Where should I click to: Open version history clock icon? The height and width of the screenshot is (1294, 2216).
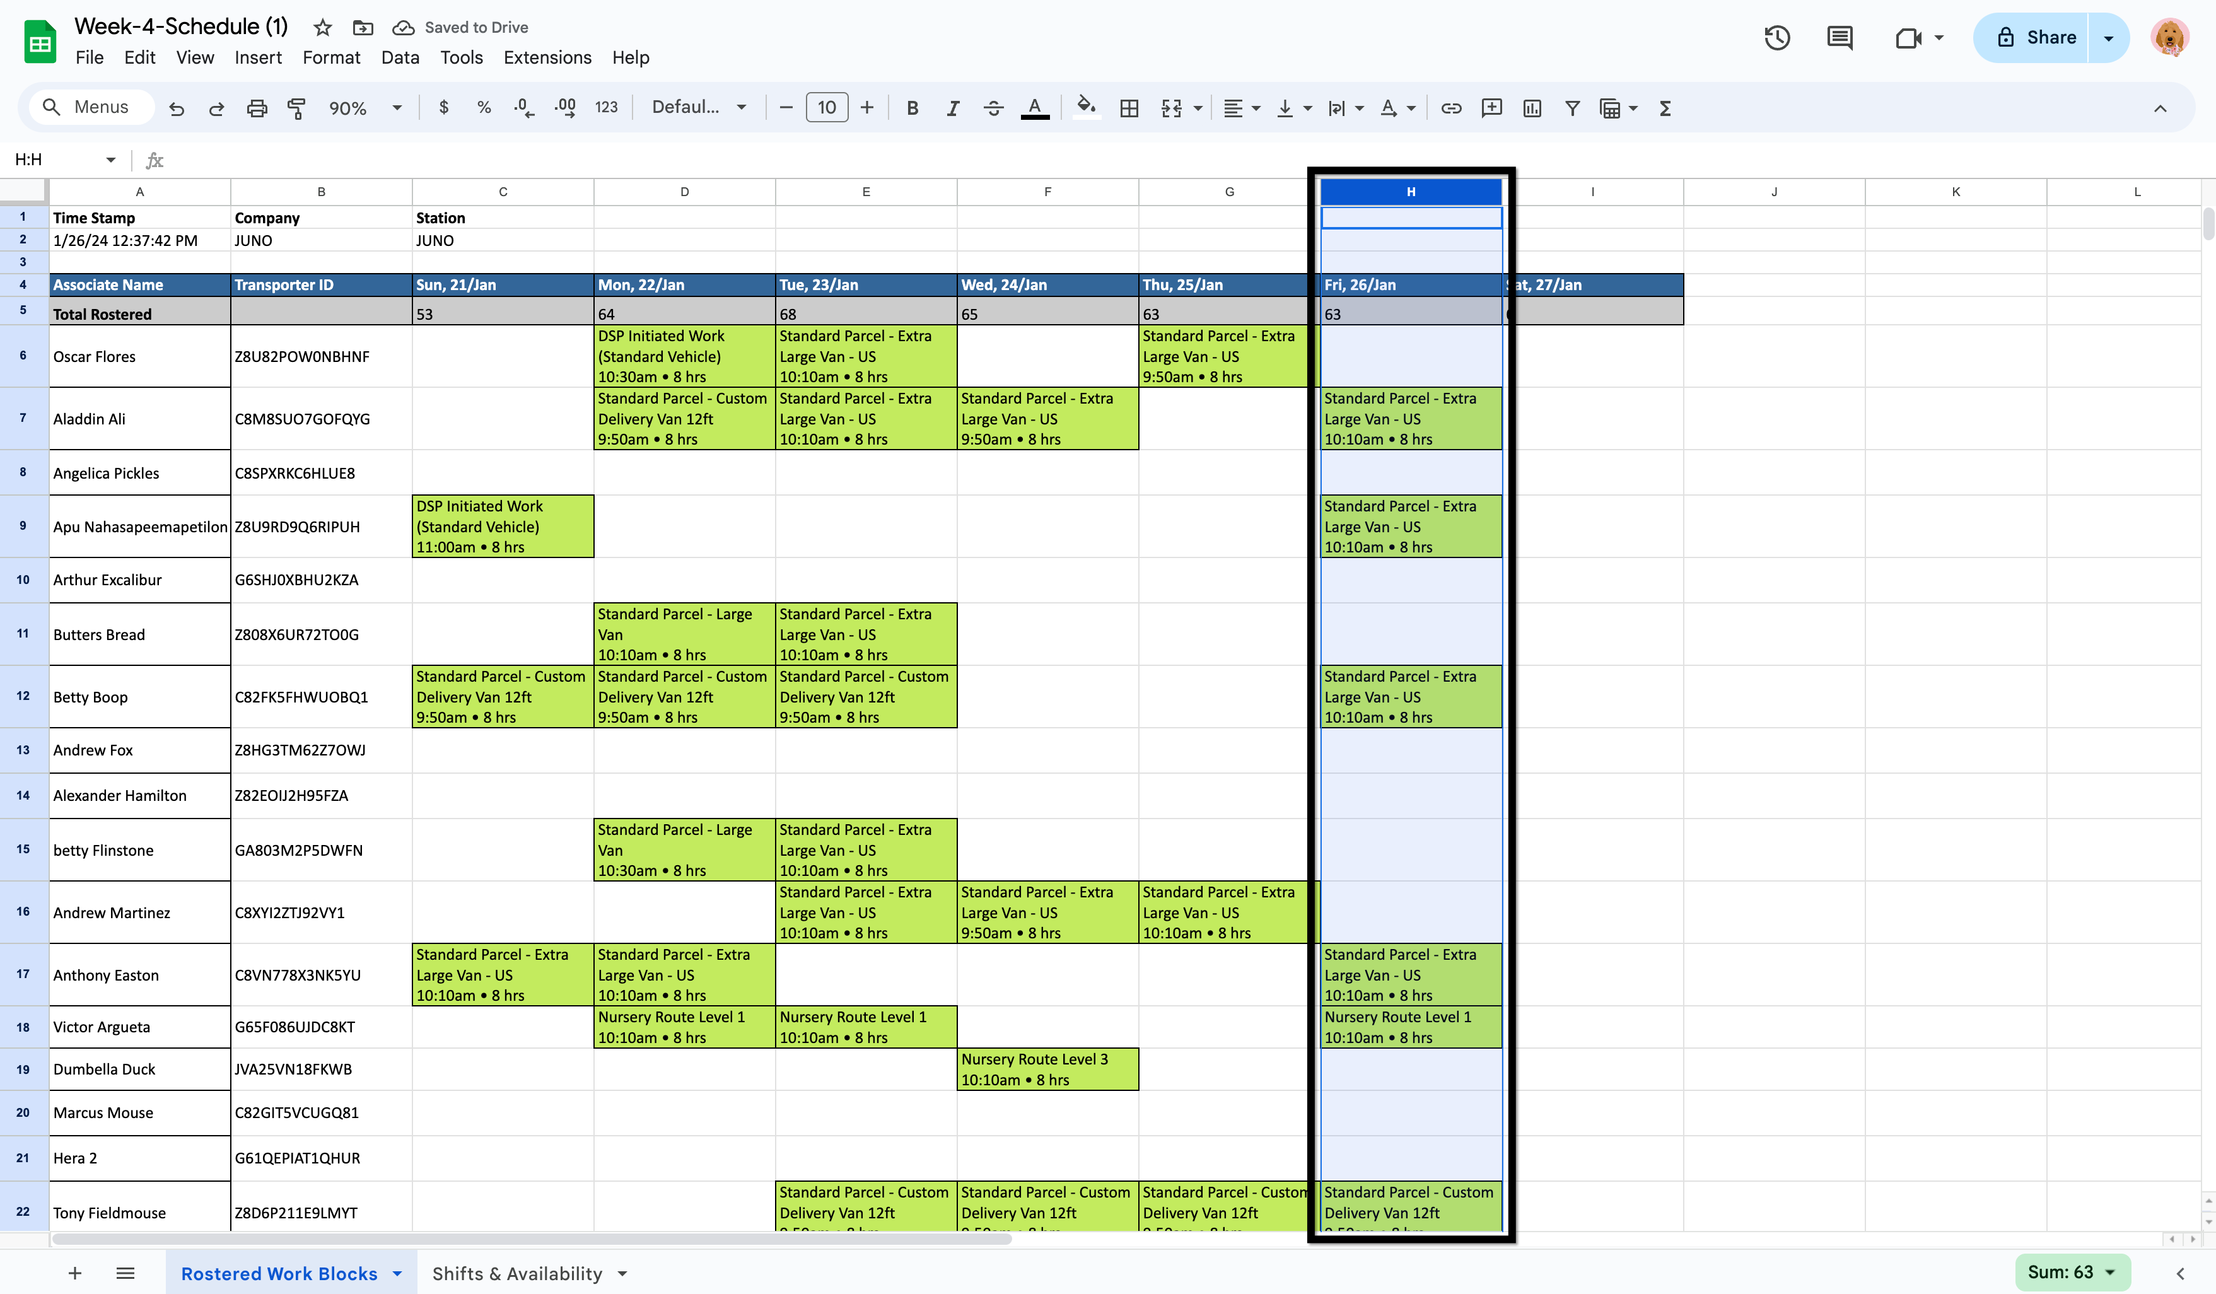click(1776, 38)
